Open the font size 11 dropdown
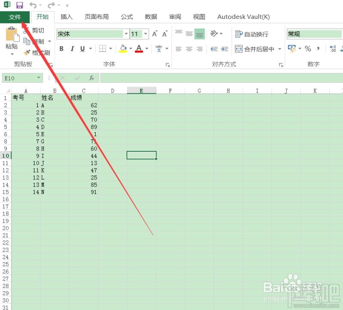Viewport: 343px width, 310px height. click(144, 33)
